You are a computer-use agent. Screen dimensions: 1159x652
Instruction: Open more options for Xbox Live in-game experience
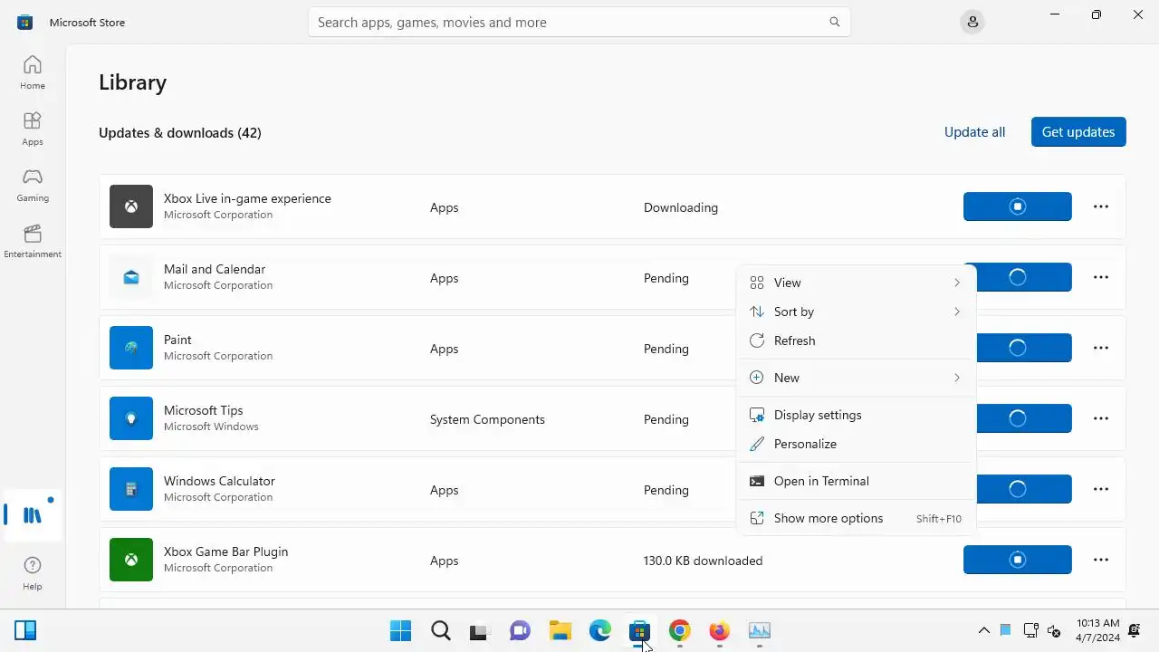1101,206
